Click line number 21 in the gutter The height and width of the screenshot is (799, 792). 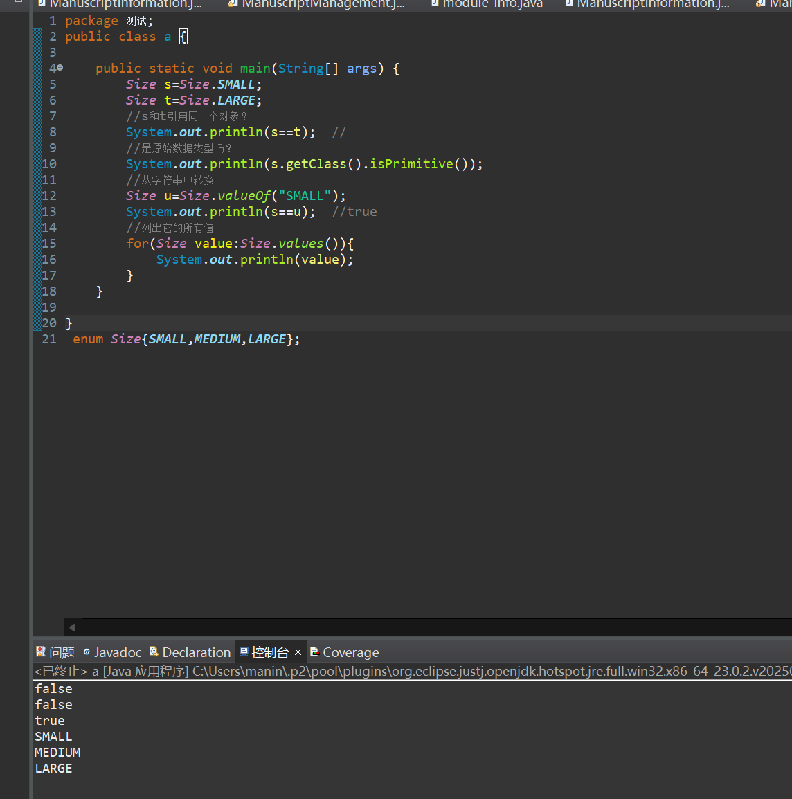49,339
